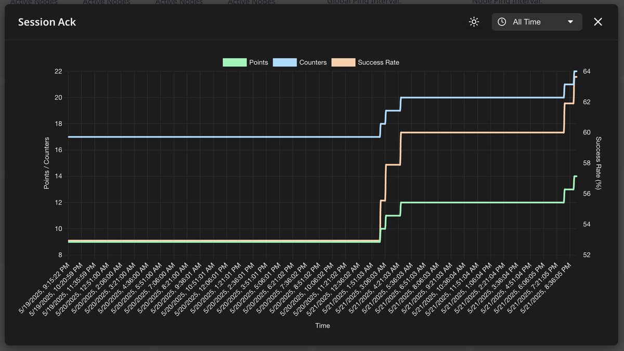Click right axis value 64
Image resolution: width=624 pixels, height=351 pixels.
pos(586,71)
